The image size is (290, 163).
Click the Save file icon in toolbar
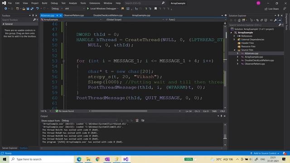click(x=28, y=9)
